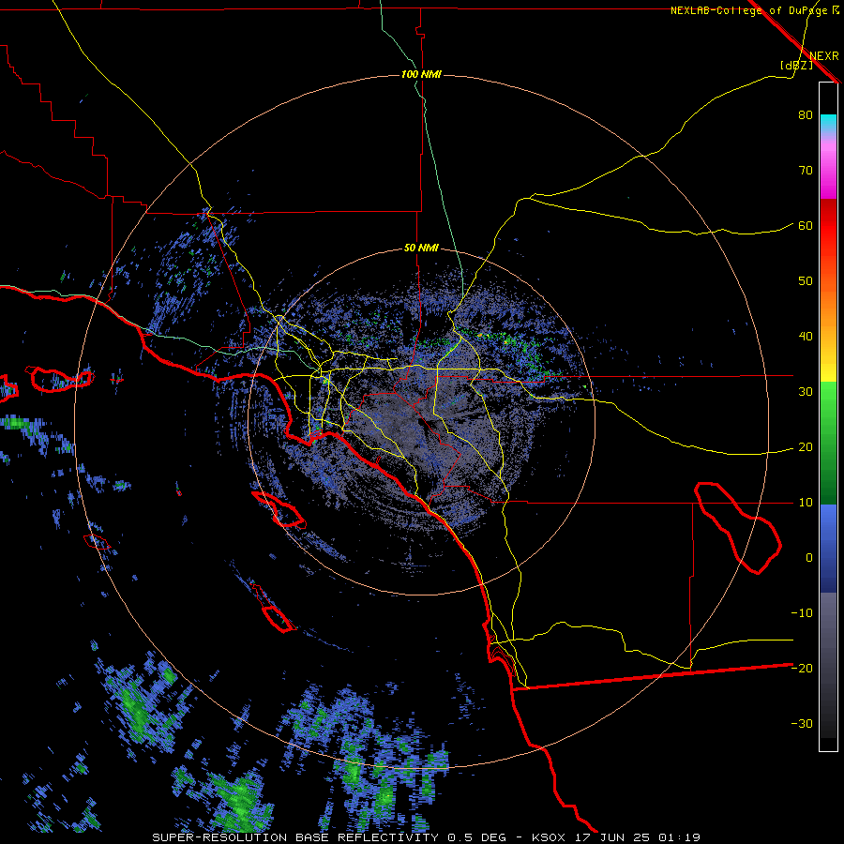The image size is (844, 844).
Task: Click the -20 dBZ scale value
Action: pyautogui.click(x=802, y=669)
